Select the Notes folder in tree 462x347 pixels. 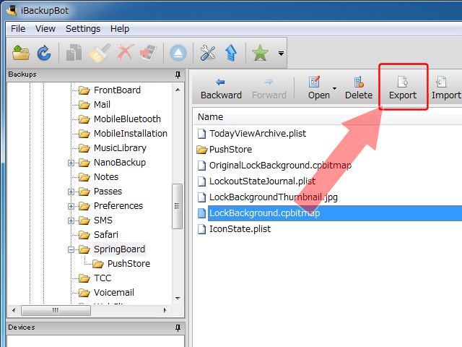[106, 176]
